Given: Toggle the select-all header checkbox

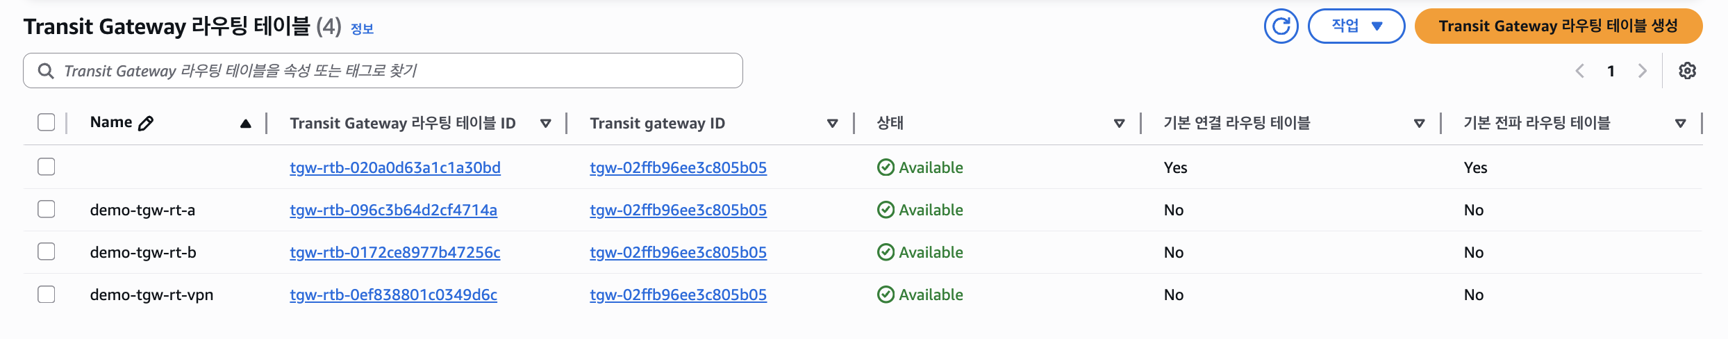Looking at the screenshot, I should click(47, 122).
